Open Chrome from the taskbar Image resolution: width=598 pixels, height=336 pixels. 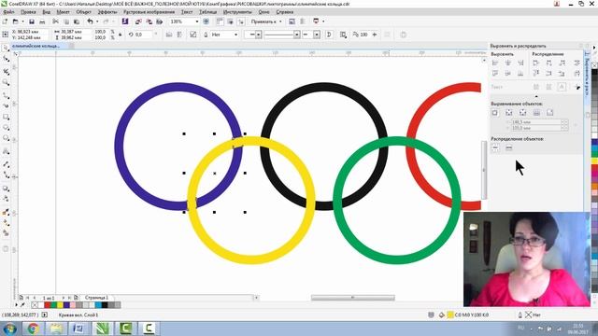click(x=34, y=329)
